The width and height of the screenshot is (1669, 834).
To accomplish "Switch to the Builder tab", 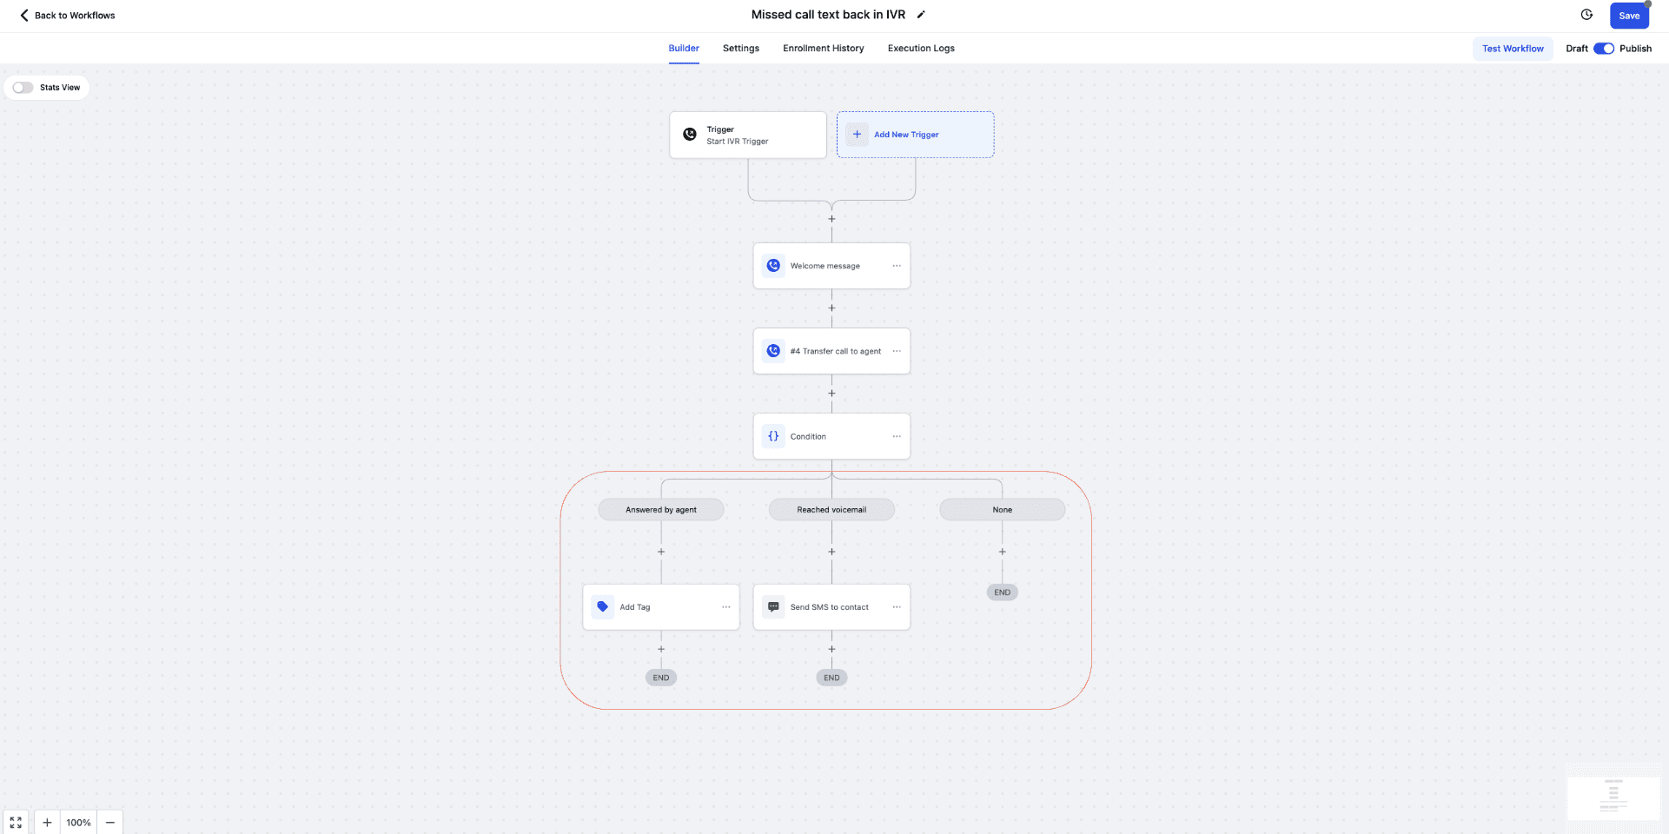I will click(x=684, y=49).
